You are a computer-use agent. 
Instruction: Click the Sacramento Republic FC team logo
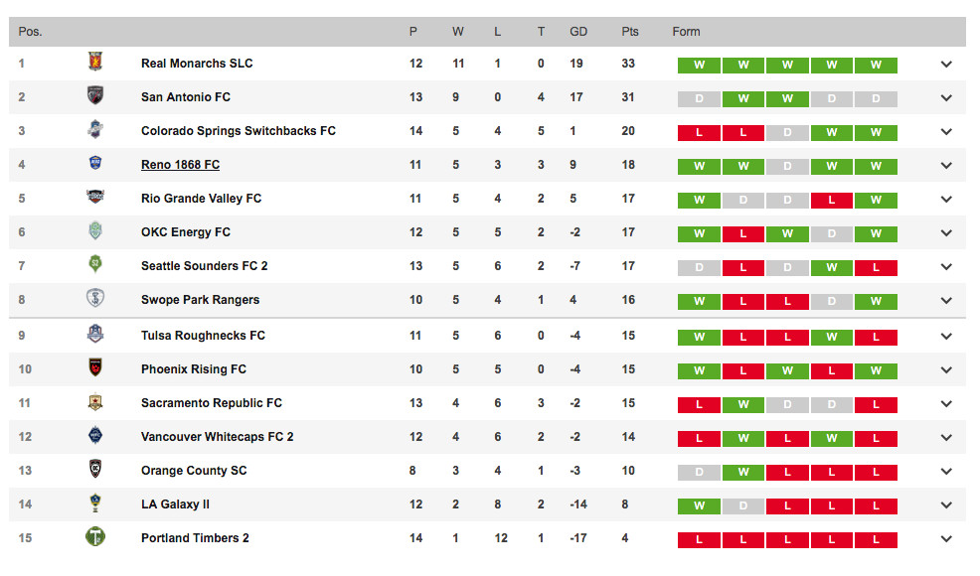(x=95, y=402)
